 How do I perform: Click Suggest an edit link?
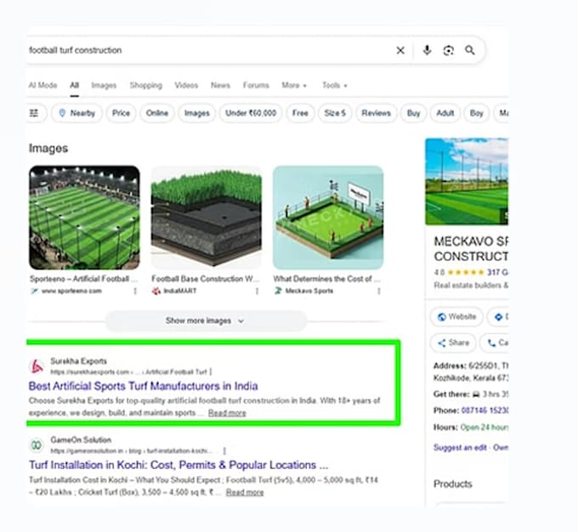(x=460, y=448)
